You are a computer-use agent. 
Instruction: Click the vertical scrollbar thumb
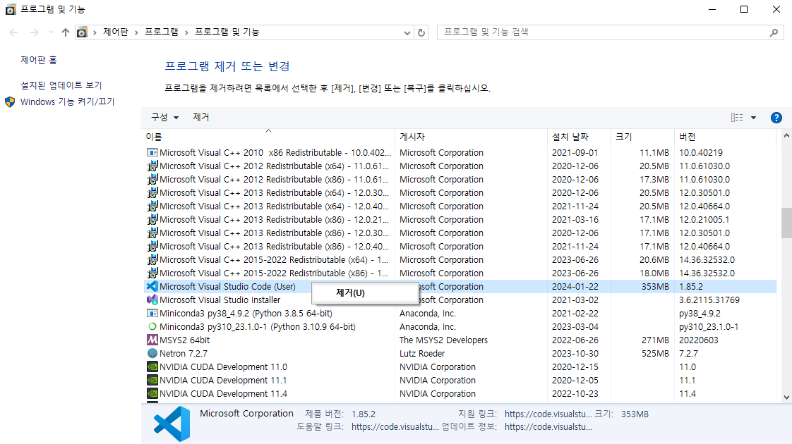tap(786, 223)
